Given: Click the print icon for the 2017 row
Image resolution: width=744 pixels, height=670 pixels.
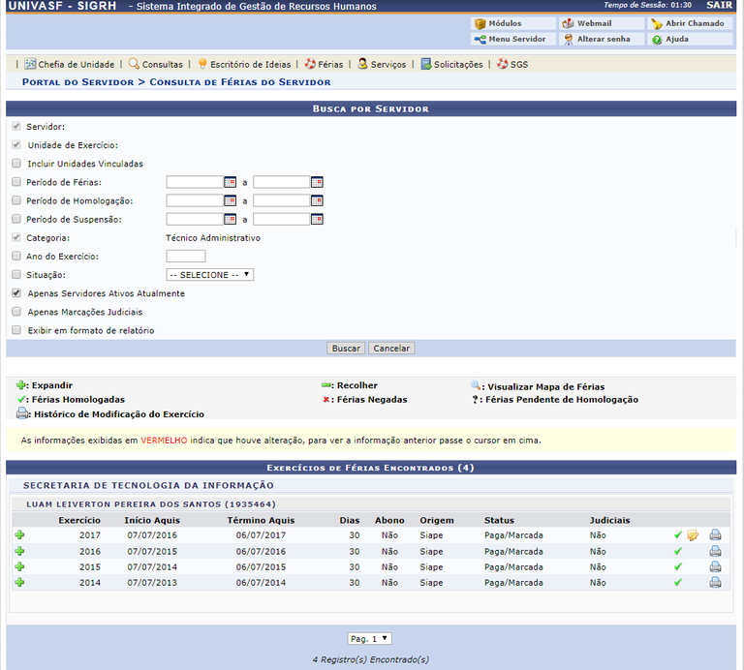Looking at the screenshot, I should tap(715, 535).
